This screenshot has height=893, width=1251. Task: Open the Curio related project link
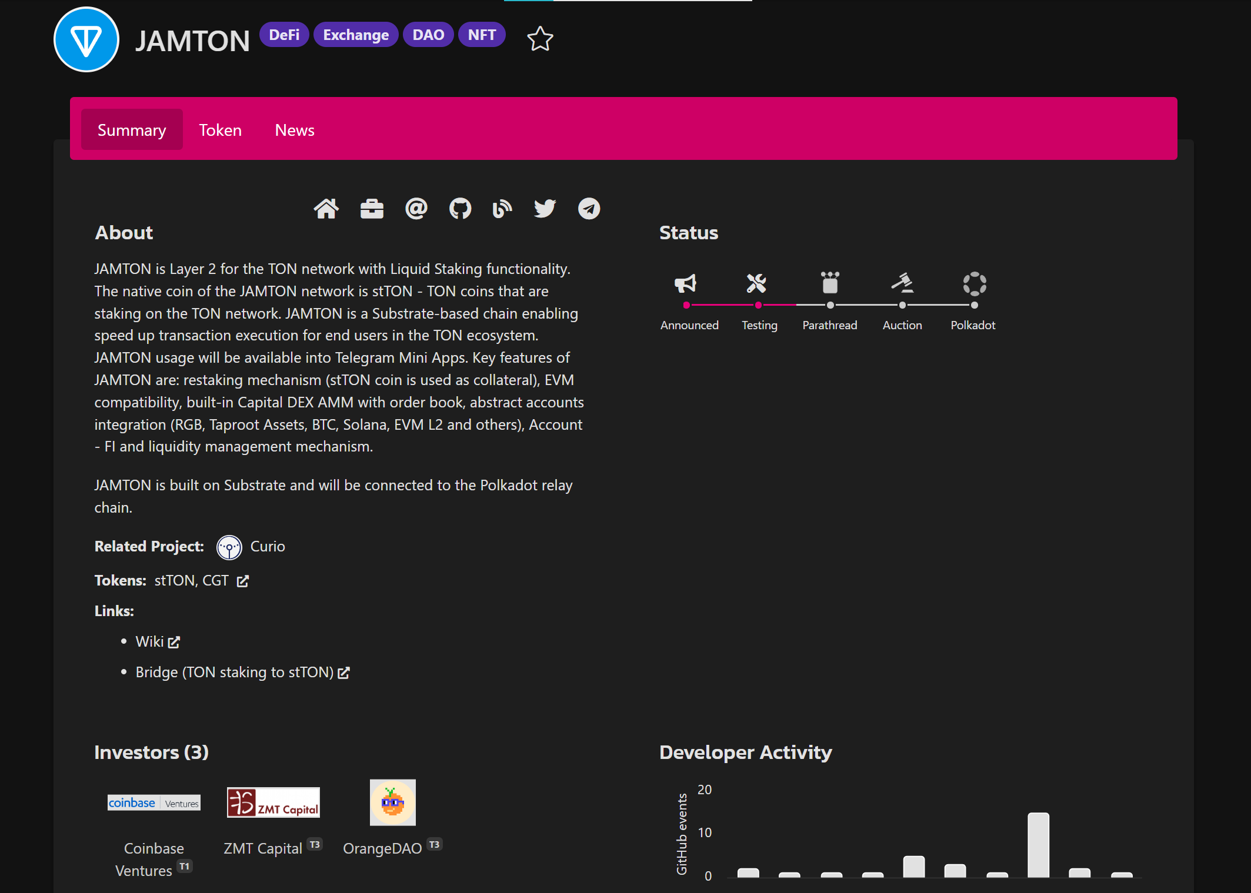tap(268, 546)
